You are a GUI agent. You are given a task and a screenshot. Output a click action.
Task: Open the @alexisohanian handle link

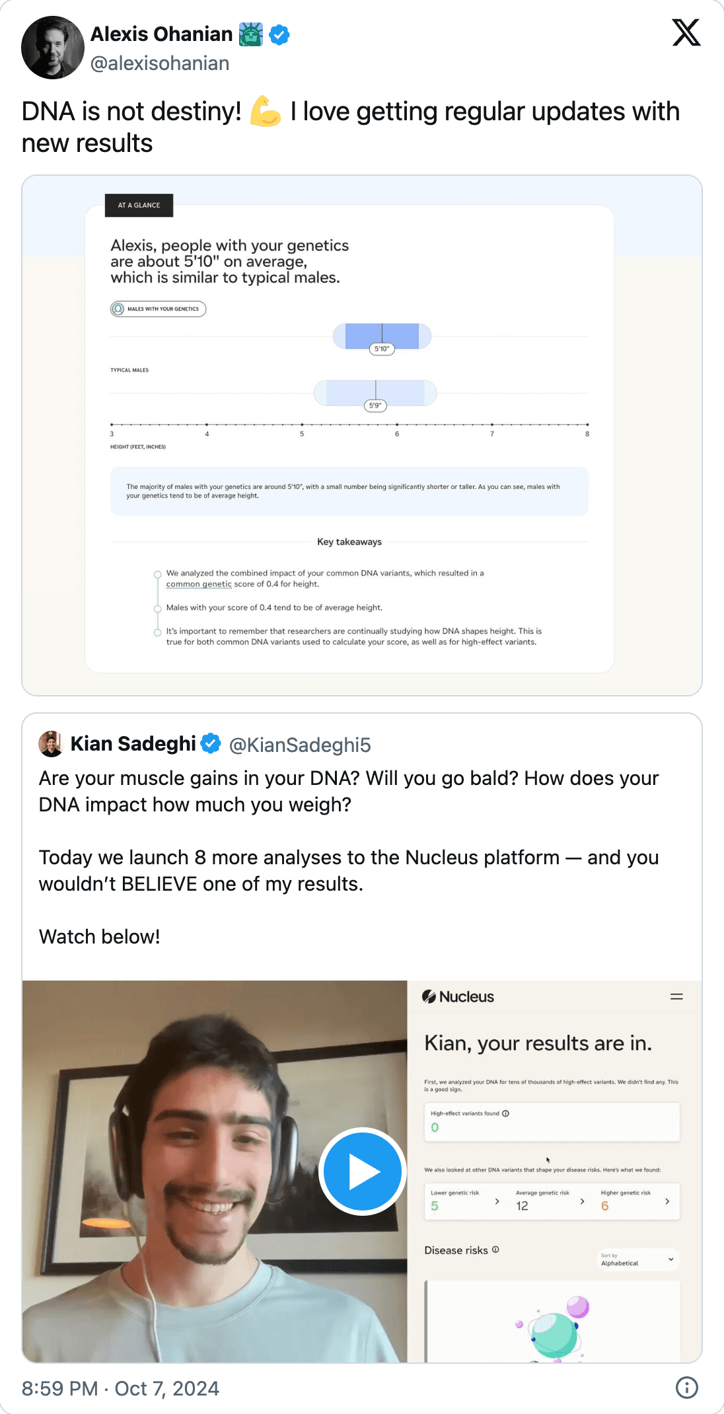point(160,63)
